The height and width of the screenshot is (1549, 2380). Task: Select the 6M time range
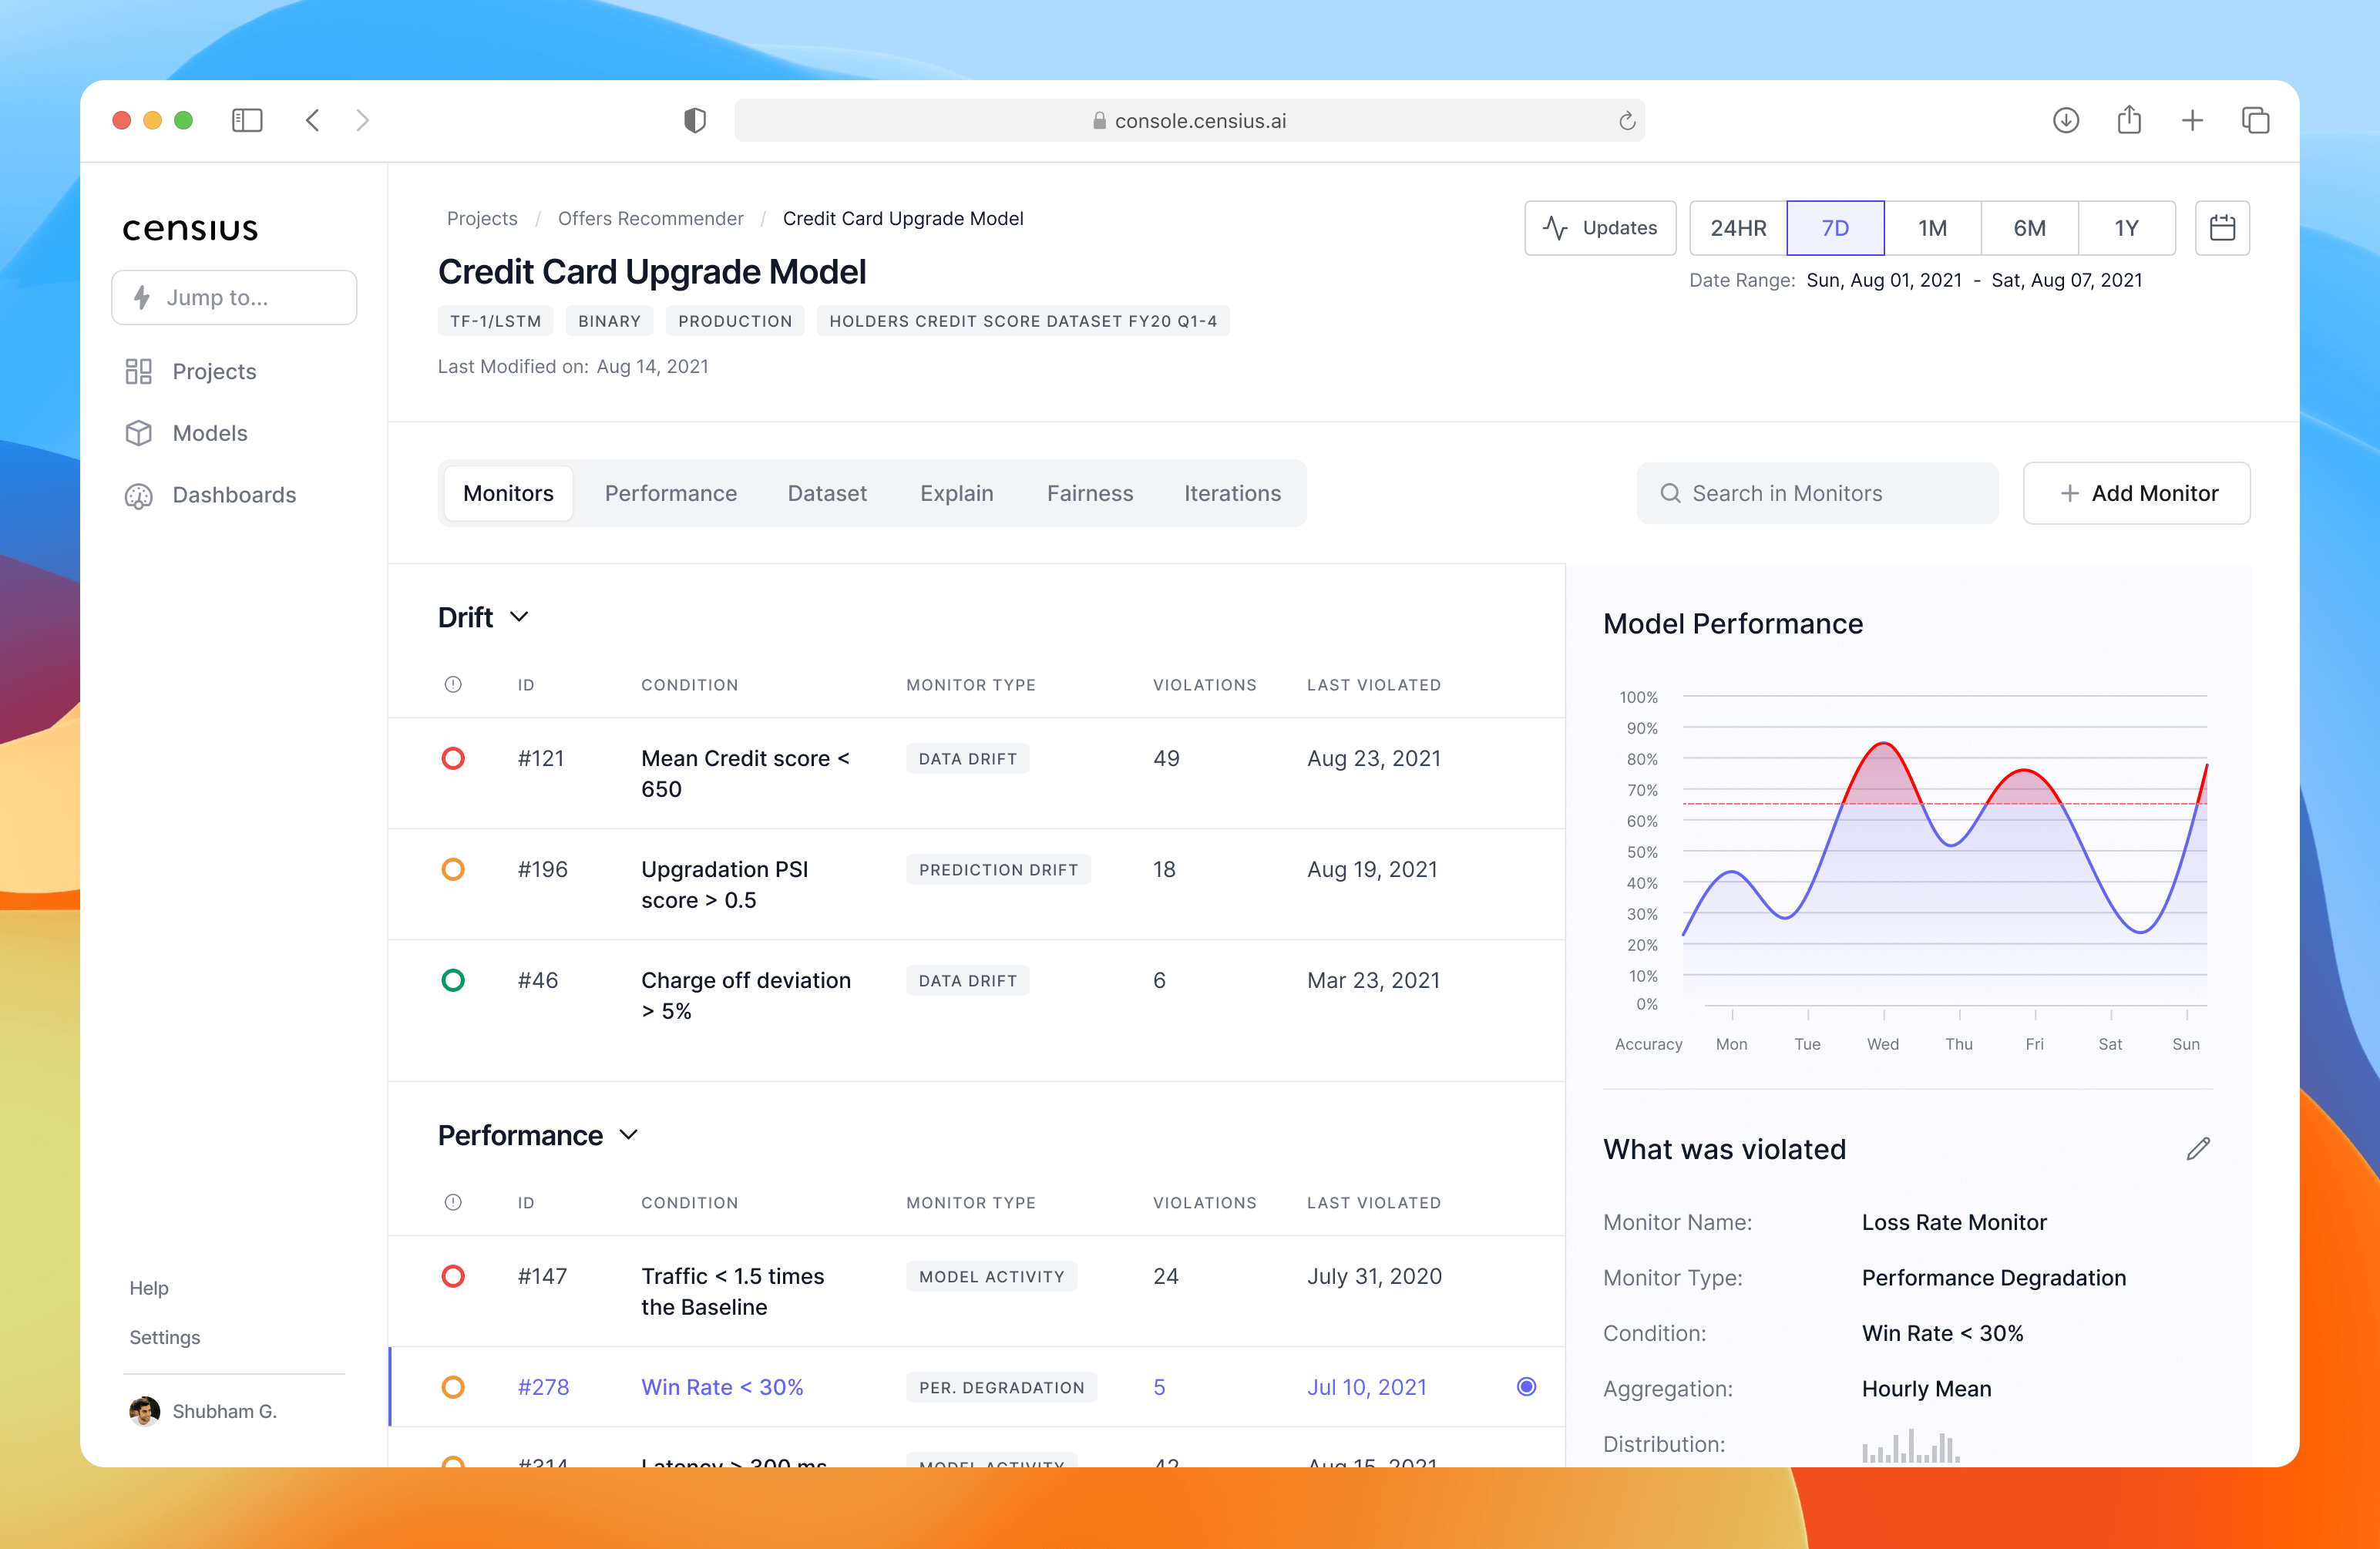click(2029, 228)
